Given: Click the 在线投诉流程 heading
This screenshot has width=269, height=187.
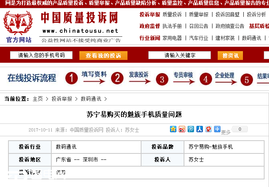Looking at the screenshot, I should 32,78.
